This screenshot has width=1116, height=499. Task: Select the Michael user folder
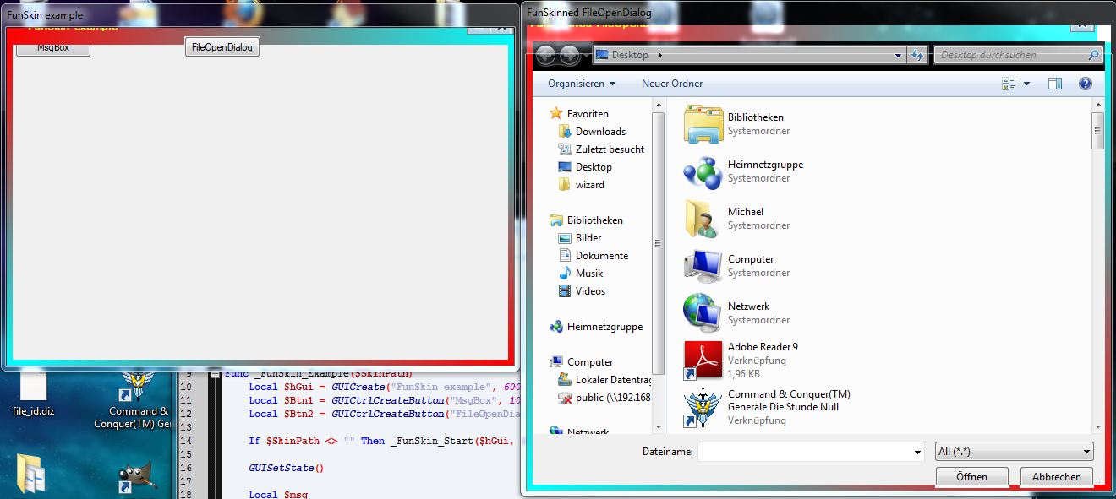pos(702,218)
